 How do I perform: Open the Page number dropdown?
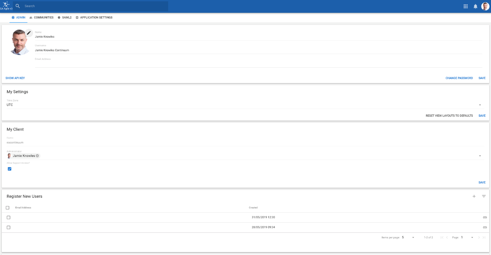point(468,237)
